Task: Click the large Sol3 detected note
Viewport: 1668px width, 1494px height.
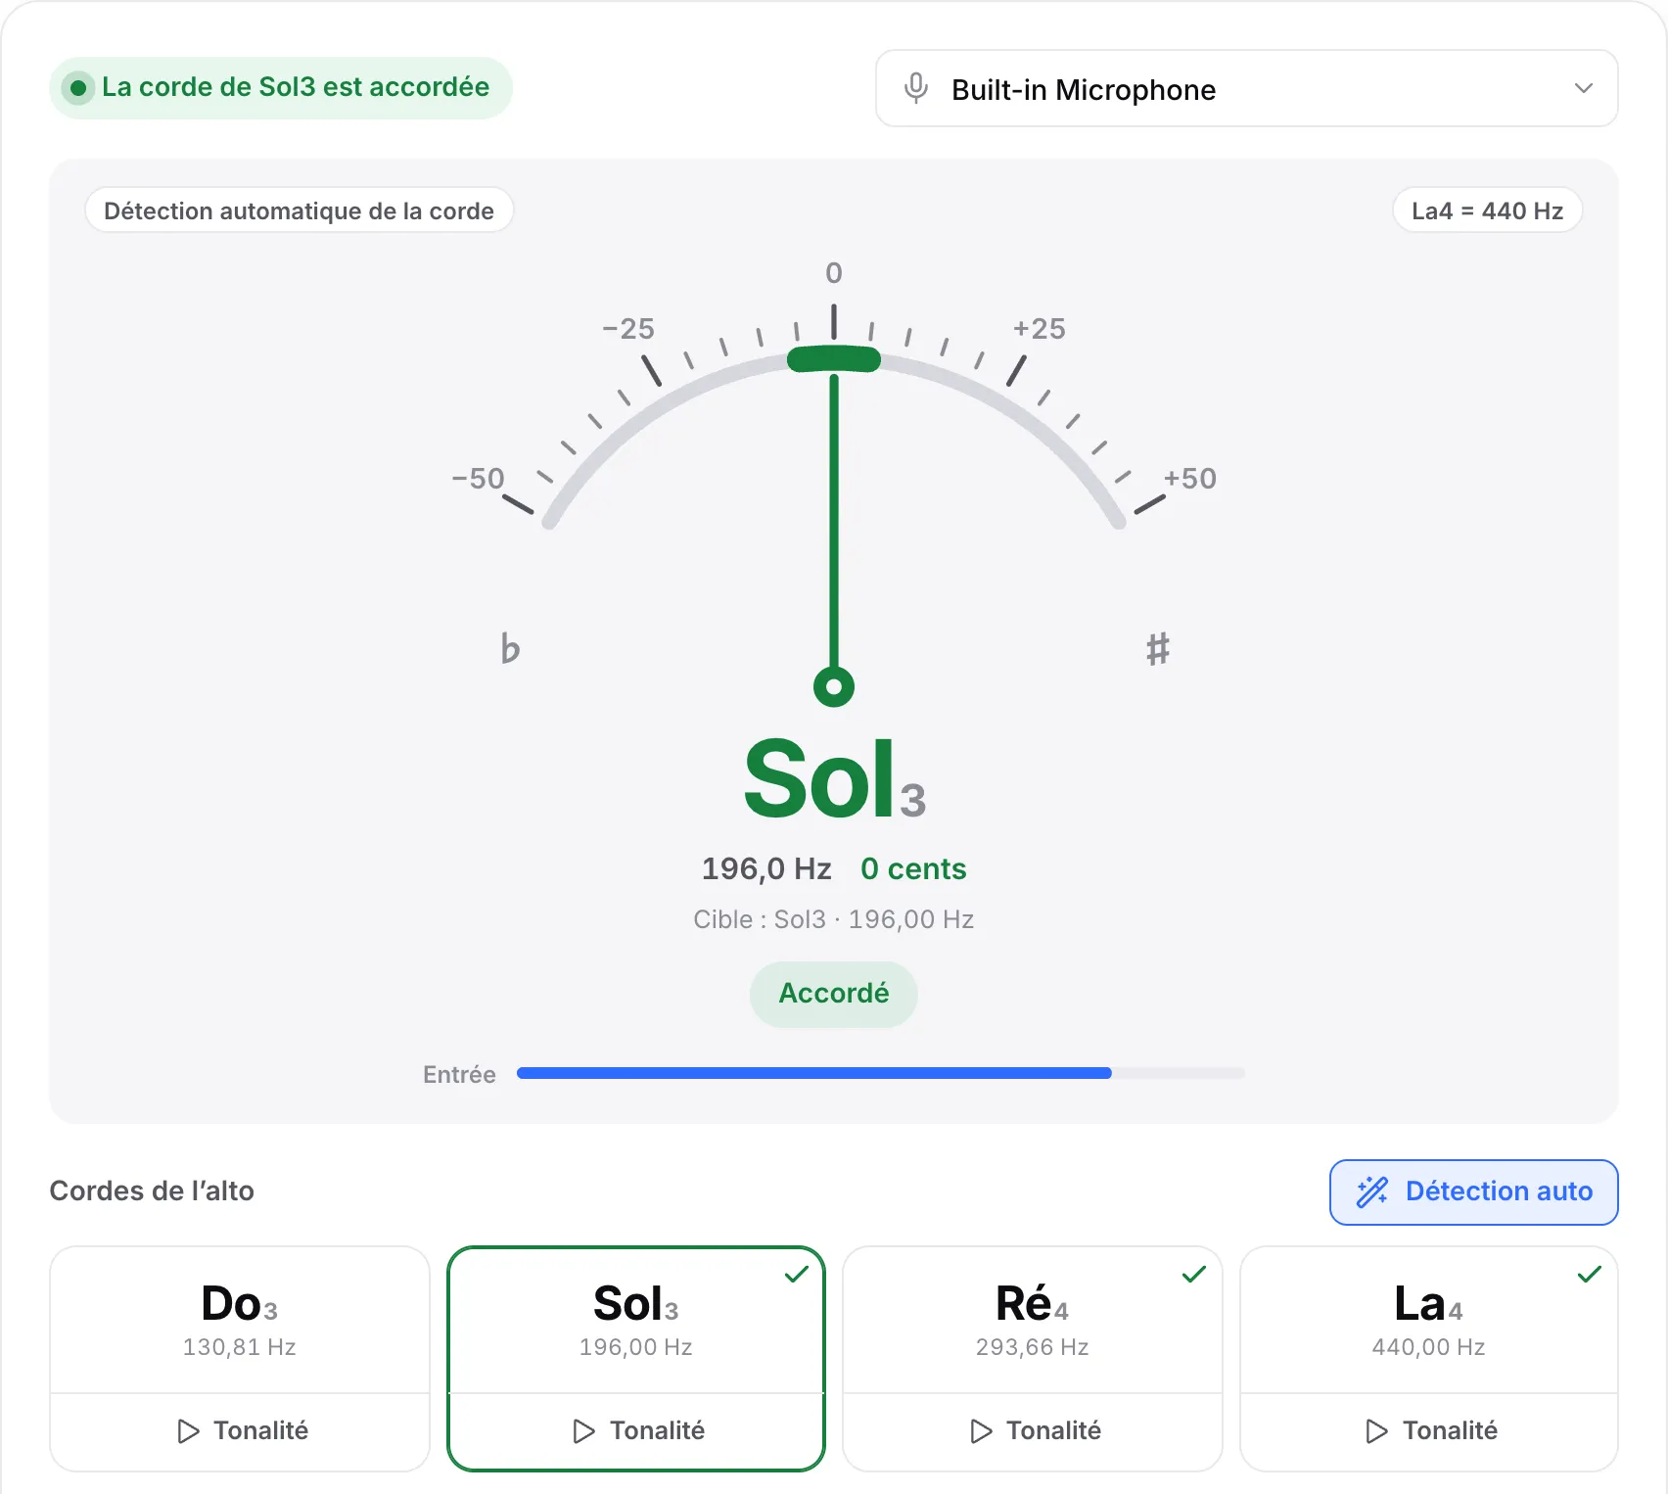Action: pyautogui.click(x=834, y=780)
